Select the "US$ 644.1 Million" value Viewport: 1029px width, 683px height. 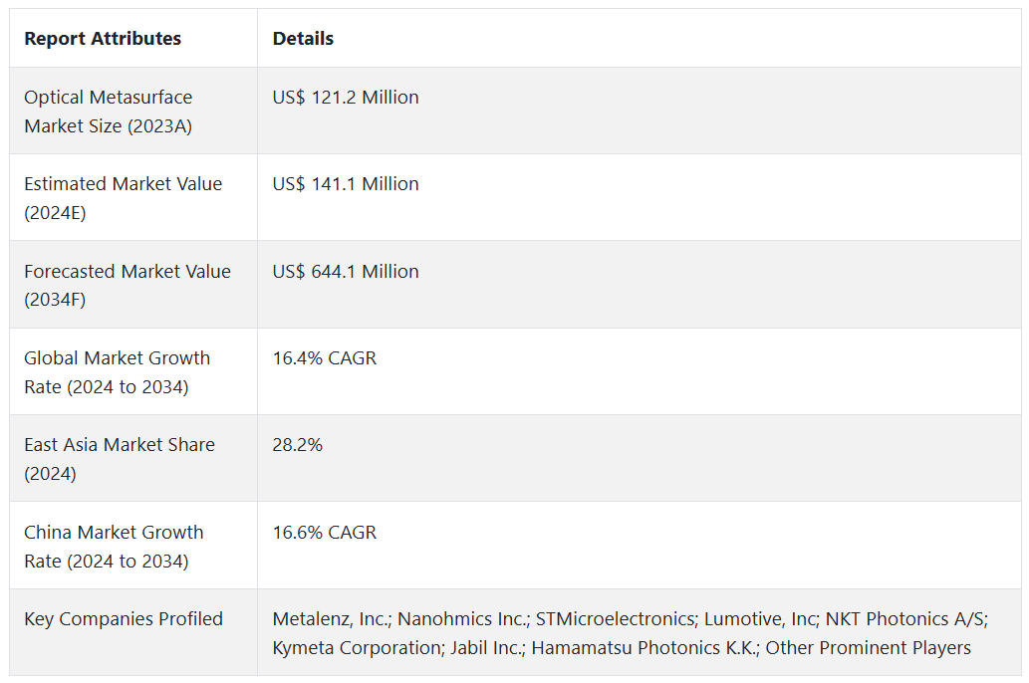coord(346,272)
